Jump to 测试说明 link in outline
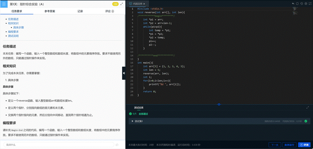Image resolution: width=313 pixels, height=149 pixels. point(13,36)
